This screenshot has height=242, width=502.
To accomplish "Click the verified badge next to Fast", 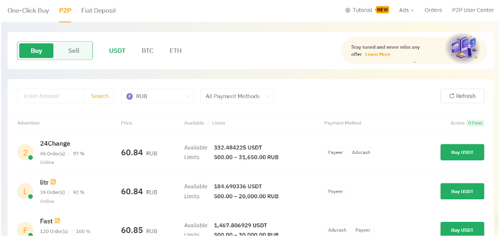I will tap(57, 221).
